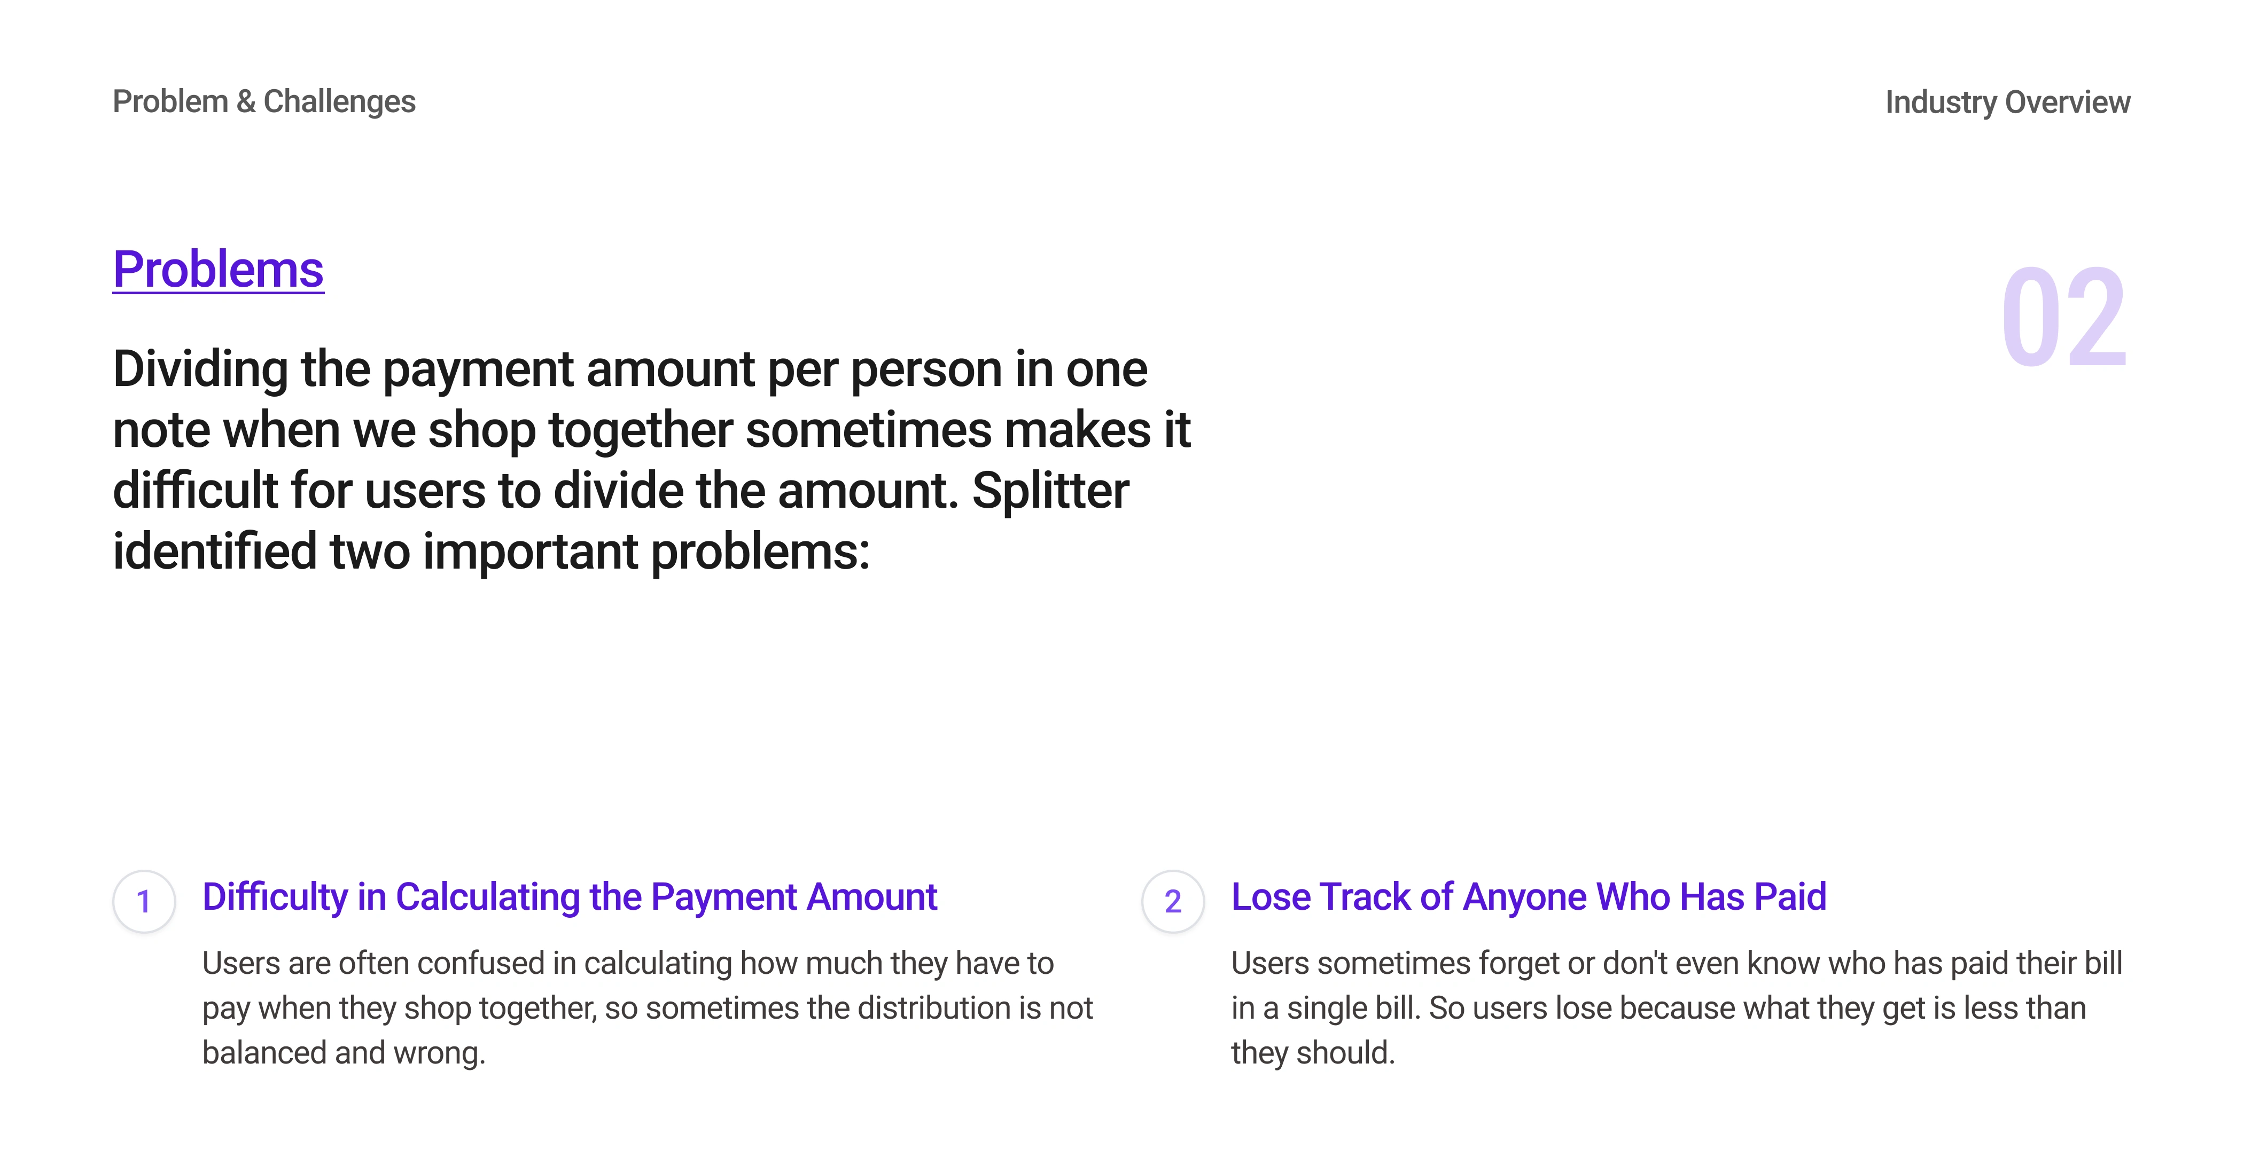Click the line 'identified two important problems:'

click(x=492, y=552)
